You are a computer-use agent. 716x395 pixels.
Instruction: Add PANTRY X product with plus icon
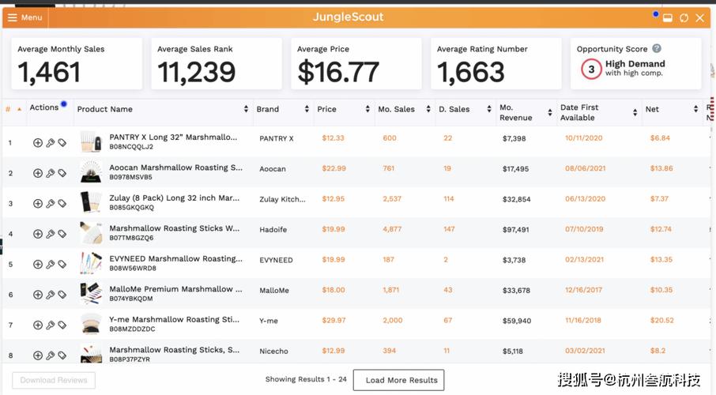tap(38, 143)
